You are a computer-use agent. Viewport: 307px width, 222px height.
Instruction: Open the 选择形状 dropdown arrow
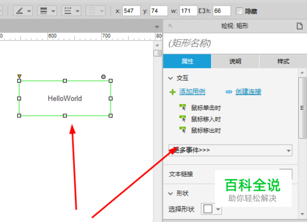coord(218,209)
